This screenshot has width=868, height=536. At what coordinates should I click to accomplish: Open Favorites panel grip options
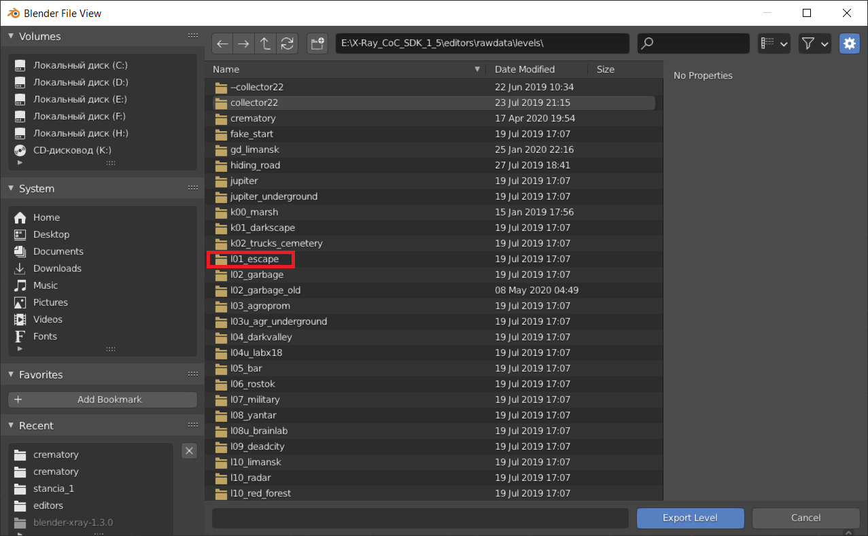[193, 374]
